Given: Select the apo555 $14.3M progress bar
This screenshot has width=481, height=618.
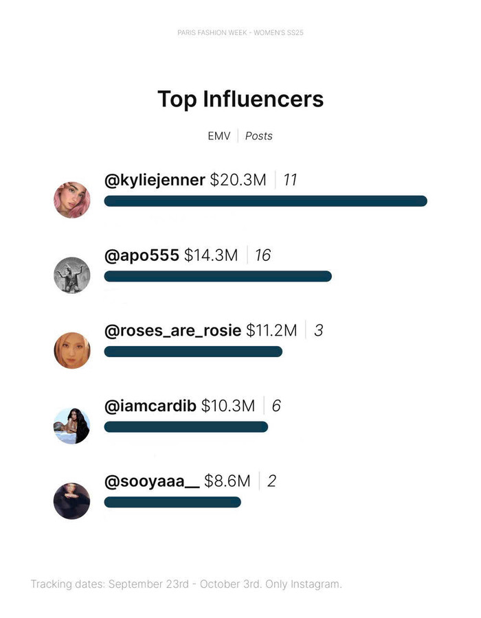Looking at the screenshot, I should (x=218, y=276).
